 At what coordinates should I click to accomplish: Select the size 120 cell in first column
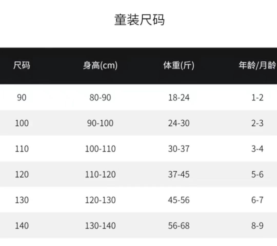pos(22,175)
